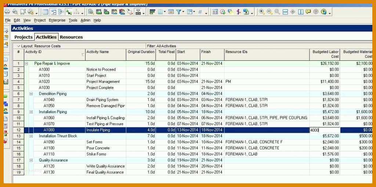Click the vertical two-pane window icon
This screenshot has height=187, width=376.
click(x=300, y=12)
